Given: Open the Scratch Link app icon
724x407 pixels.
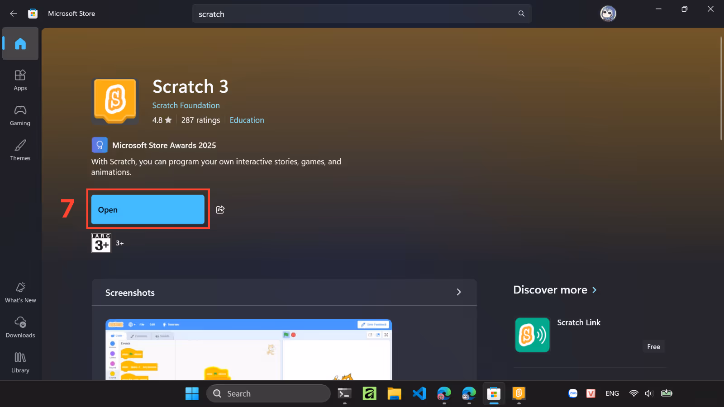Looking at the screenshot, I should pos(532,335).
